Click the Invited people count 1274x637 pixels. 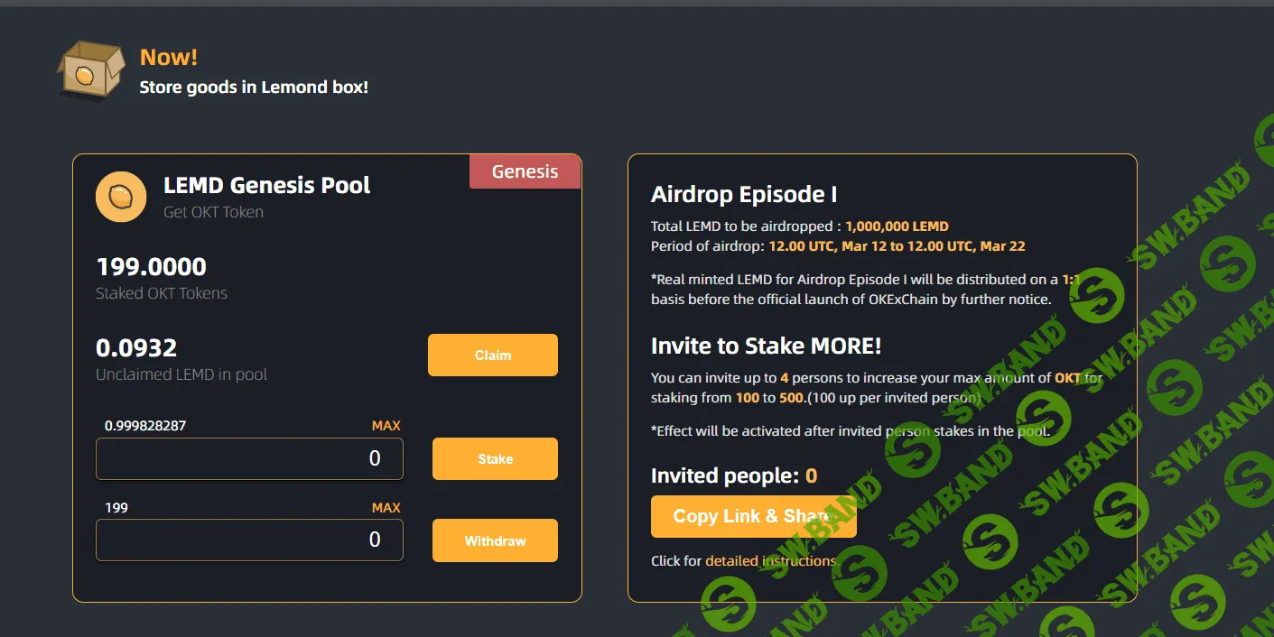click(811, 476)
